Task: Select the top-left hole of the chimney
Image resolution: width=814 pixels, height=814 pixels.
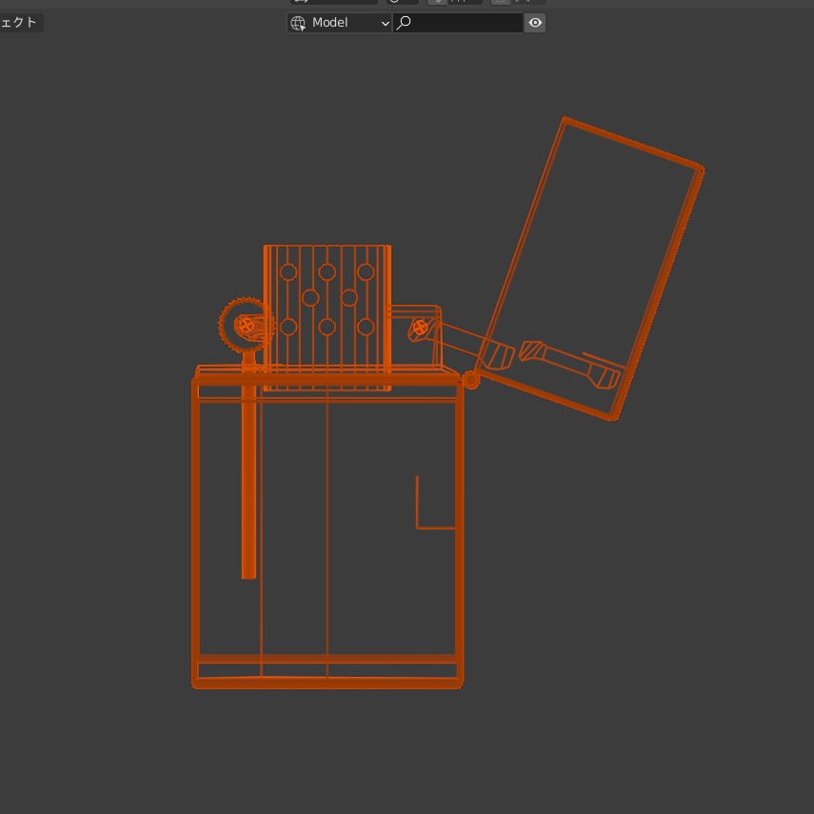Action: pos(288,272)
